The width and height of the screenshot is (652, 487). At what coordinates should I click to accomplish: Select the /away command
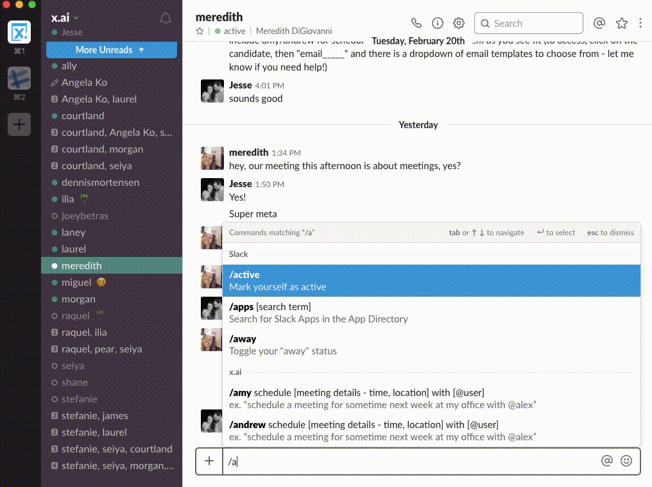pos(431,345)
